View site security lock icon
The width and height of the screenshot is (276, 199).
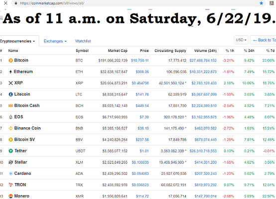(16, 3)
